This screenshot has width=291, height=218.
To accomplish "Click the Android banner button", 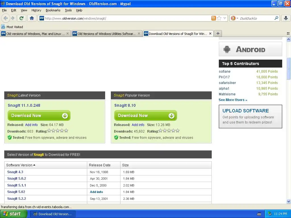I will [x=250, y=49].
